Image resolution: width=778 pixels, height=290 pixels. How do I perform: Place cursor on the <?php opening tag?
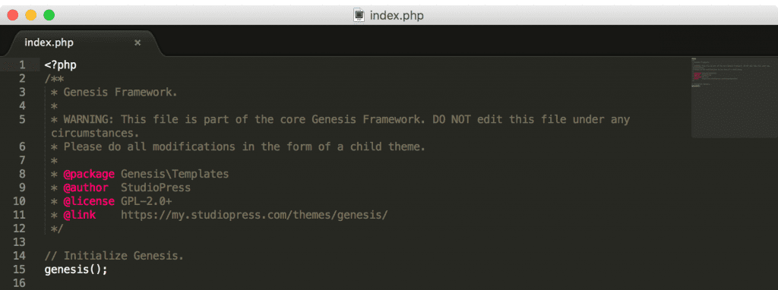click(x=61, y=65)
